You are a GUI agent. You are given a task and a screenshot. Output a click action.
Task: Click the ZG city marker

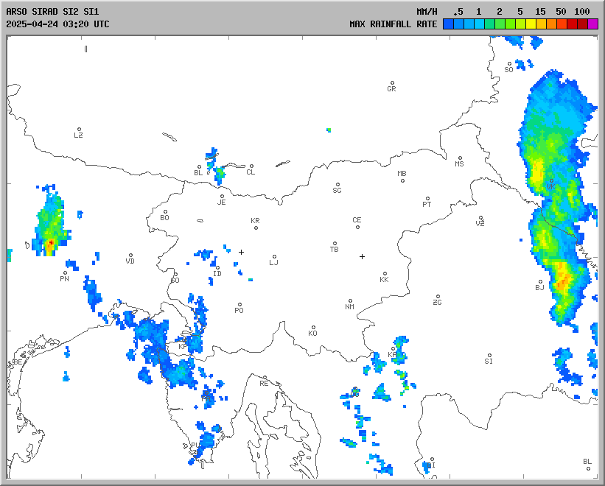click(x=438, y=297)
